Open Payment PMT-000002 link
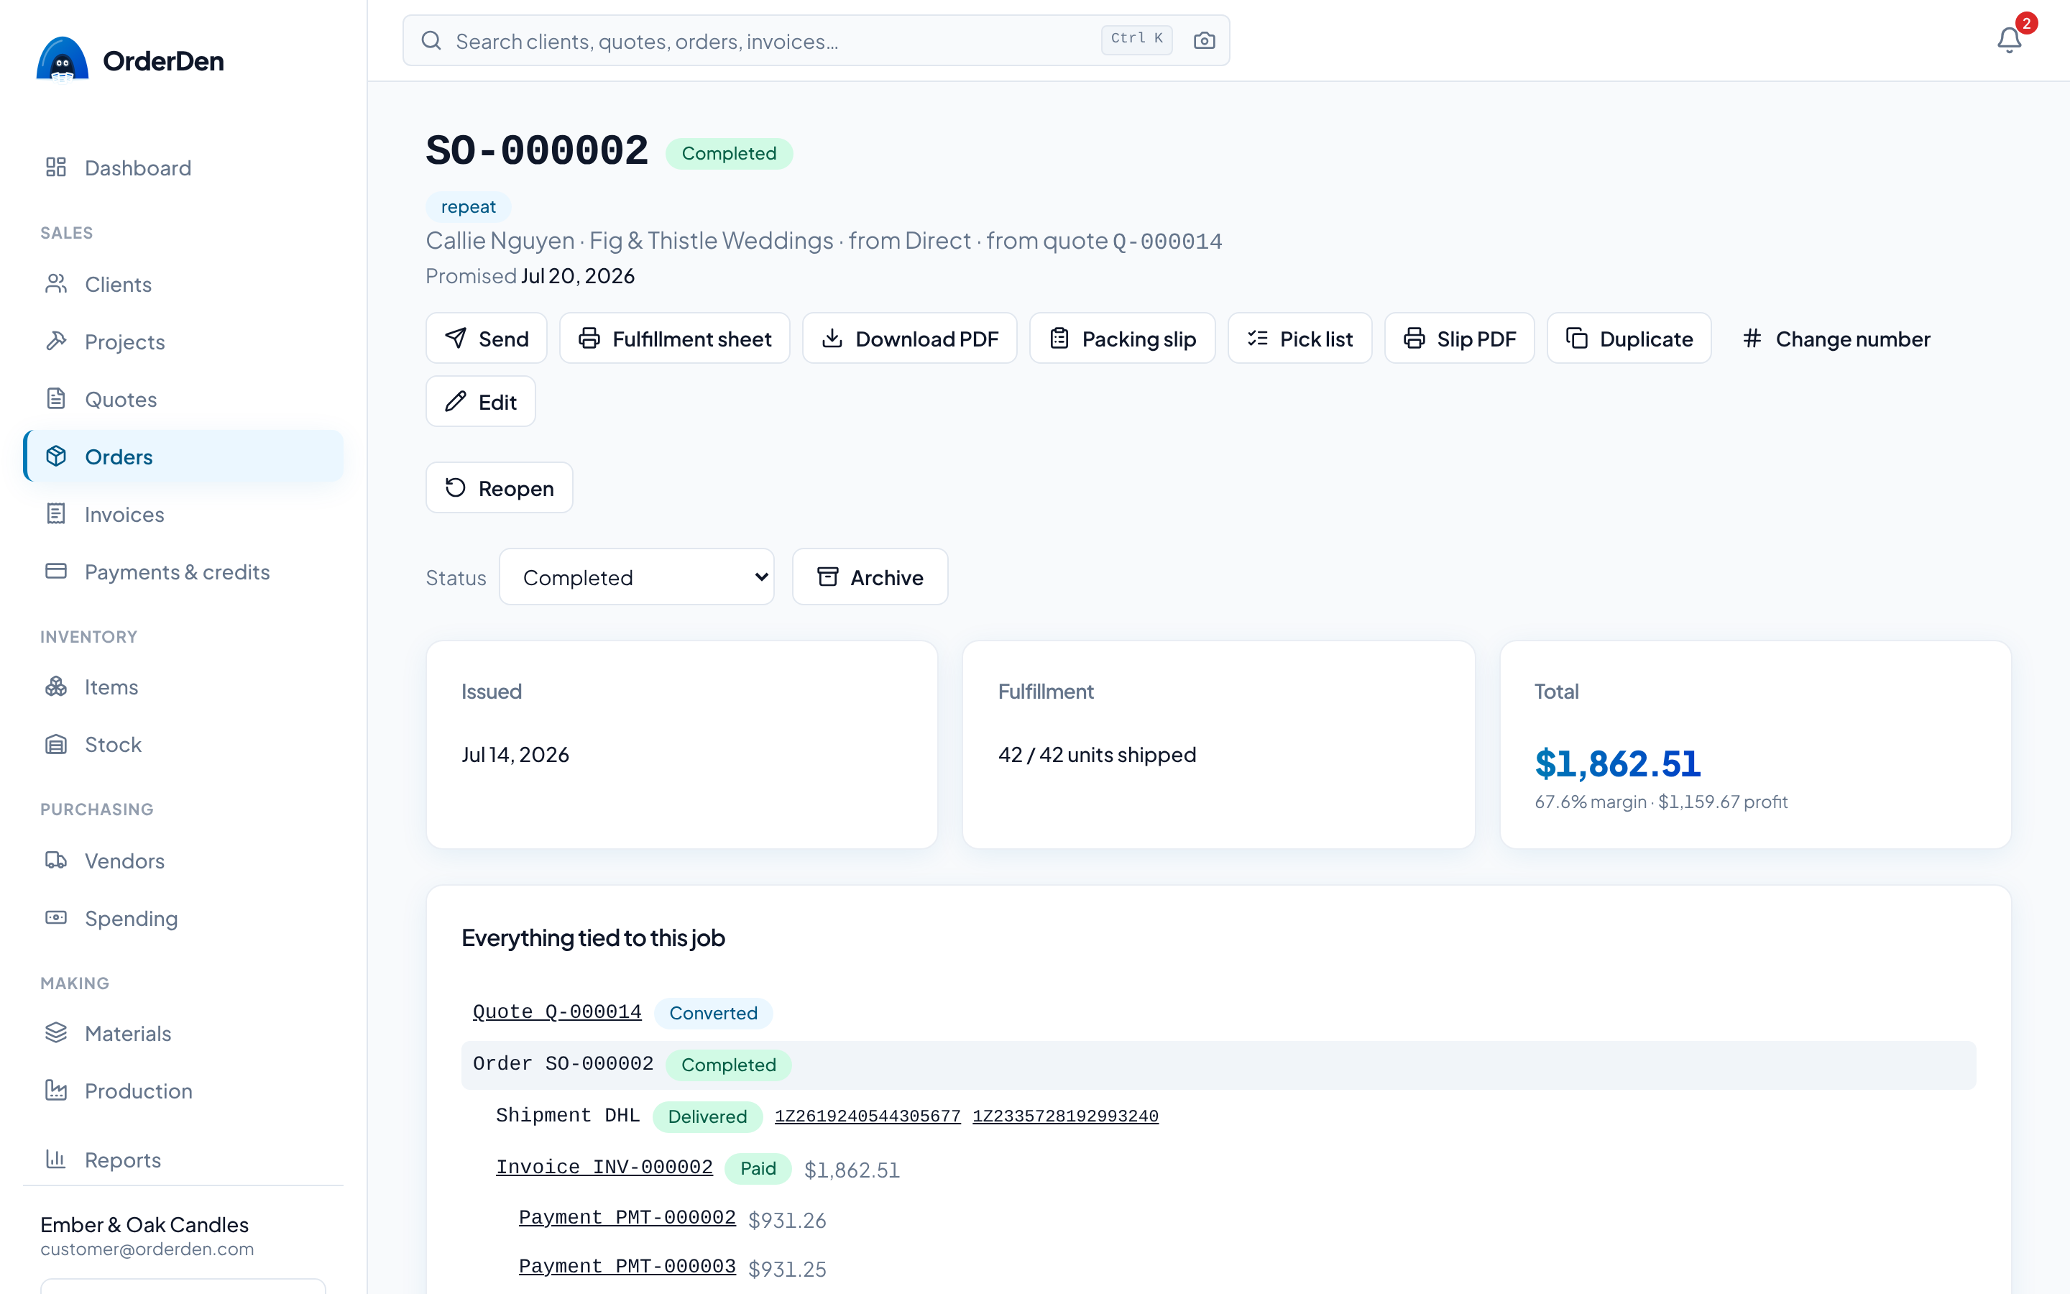The width and height of the screenshot is (2070, 1294). click(627, 1218)
